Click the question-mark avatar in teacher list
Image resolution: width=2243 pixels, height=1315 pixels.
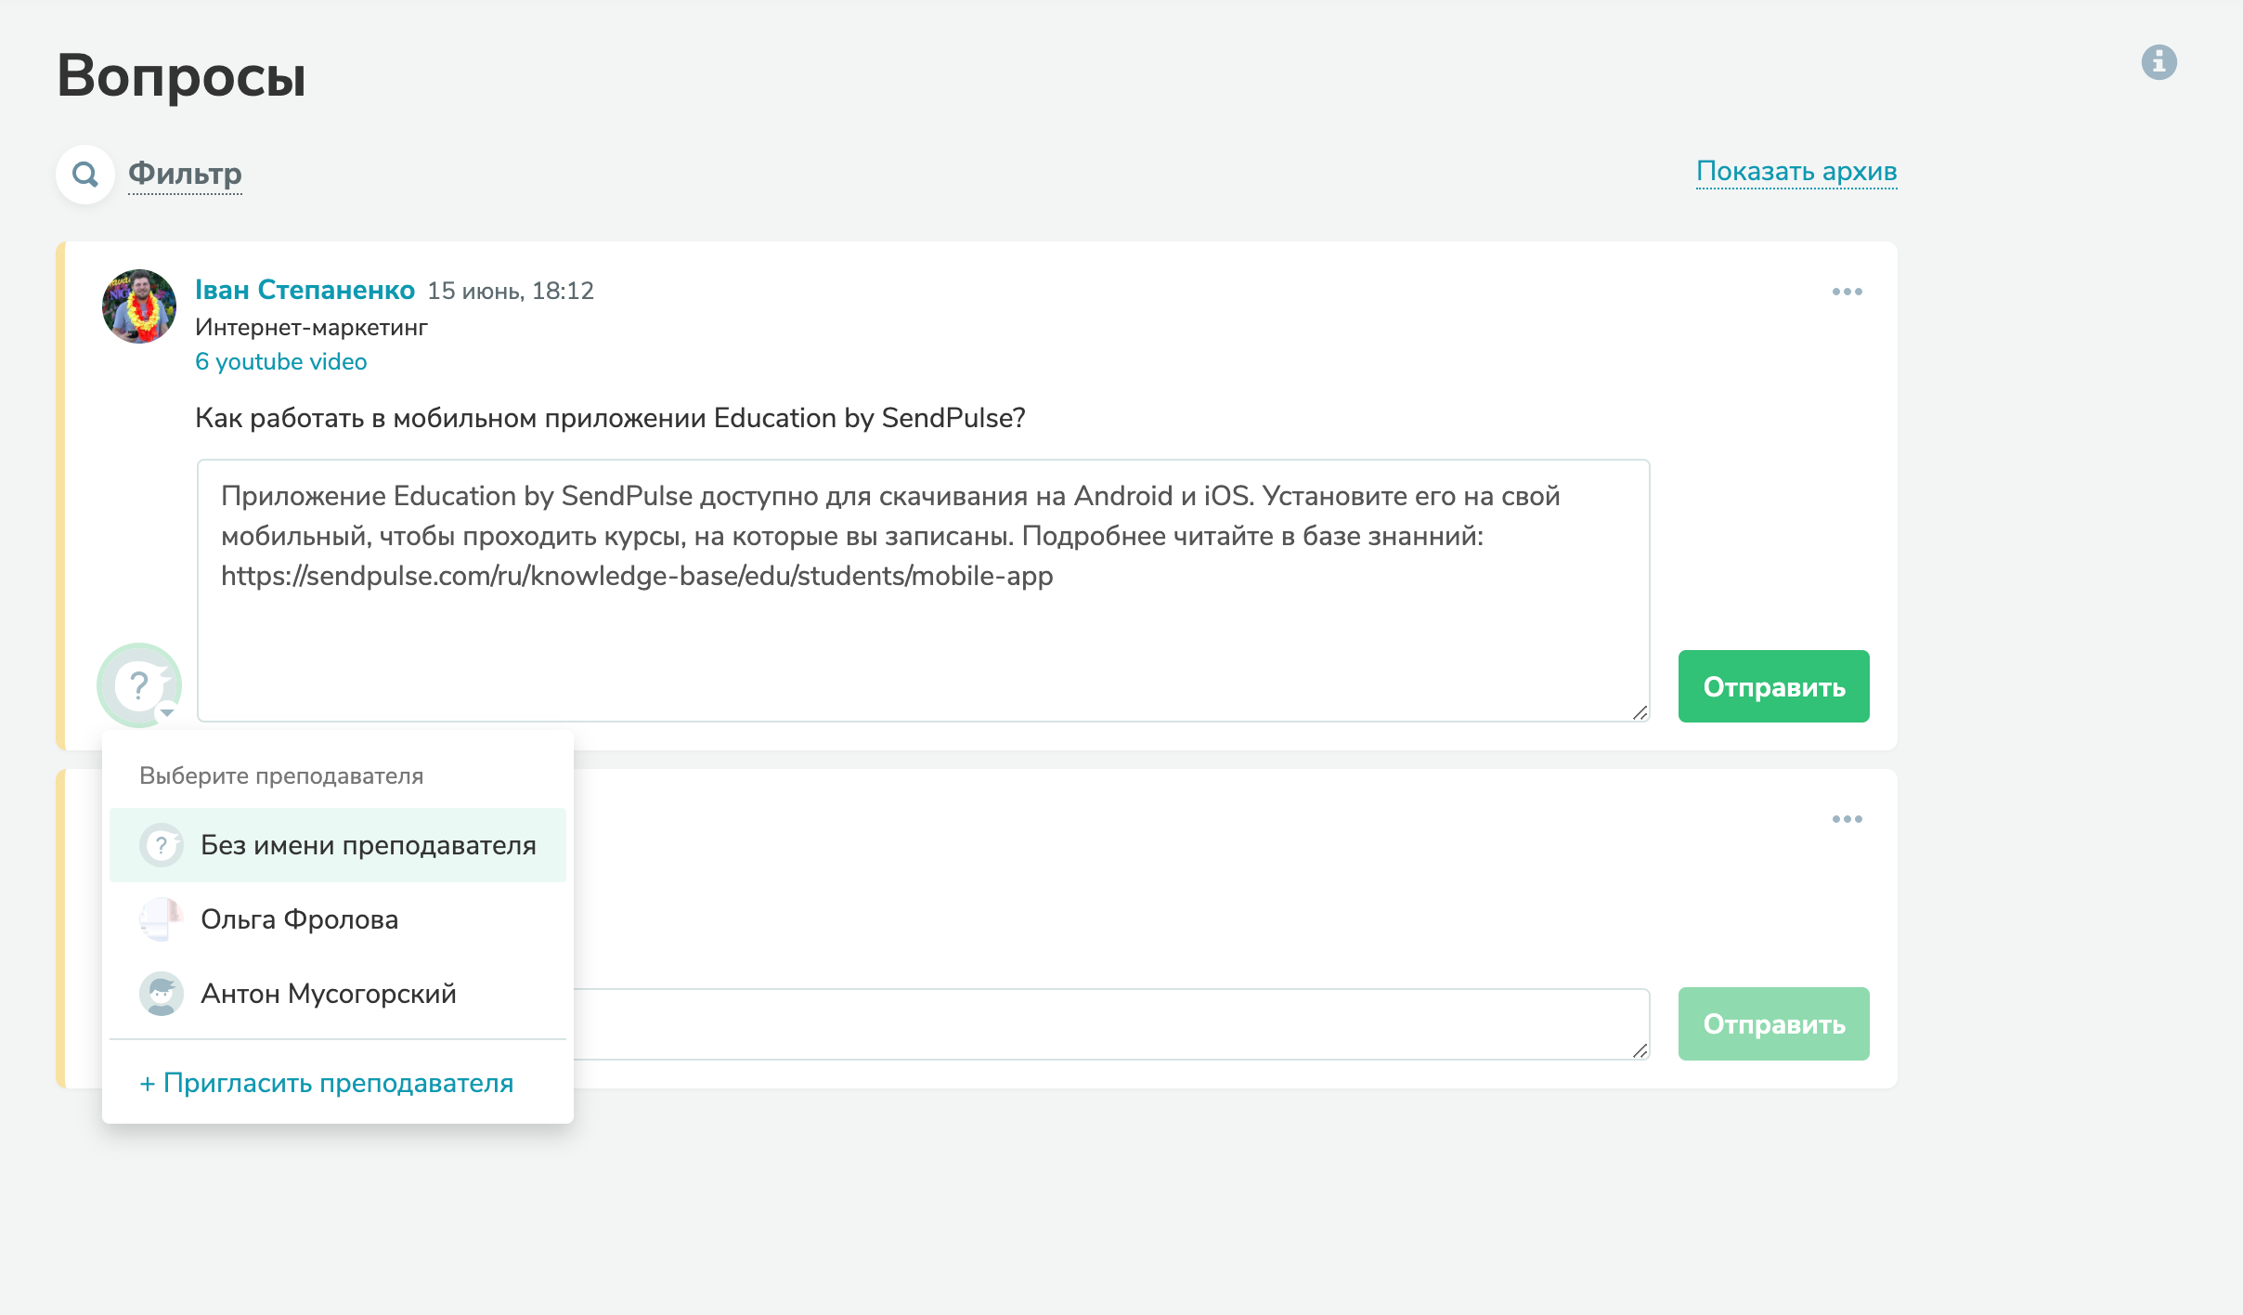pyautogui.click(x=161, y=845)
